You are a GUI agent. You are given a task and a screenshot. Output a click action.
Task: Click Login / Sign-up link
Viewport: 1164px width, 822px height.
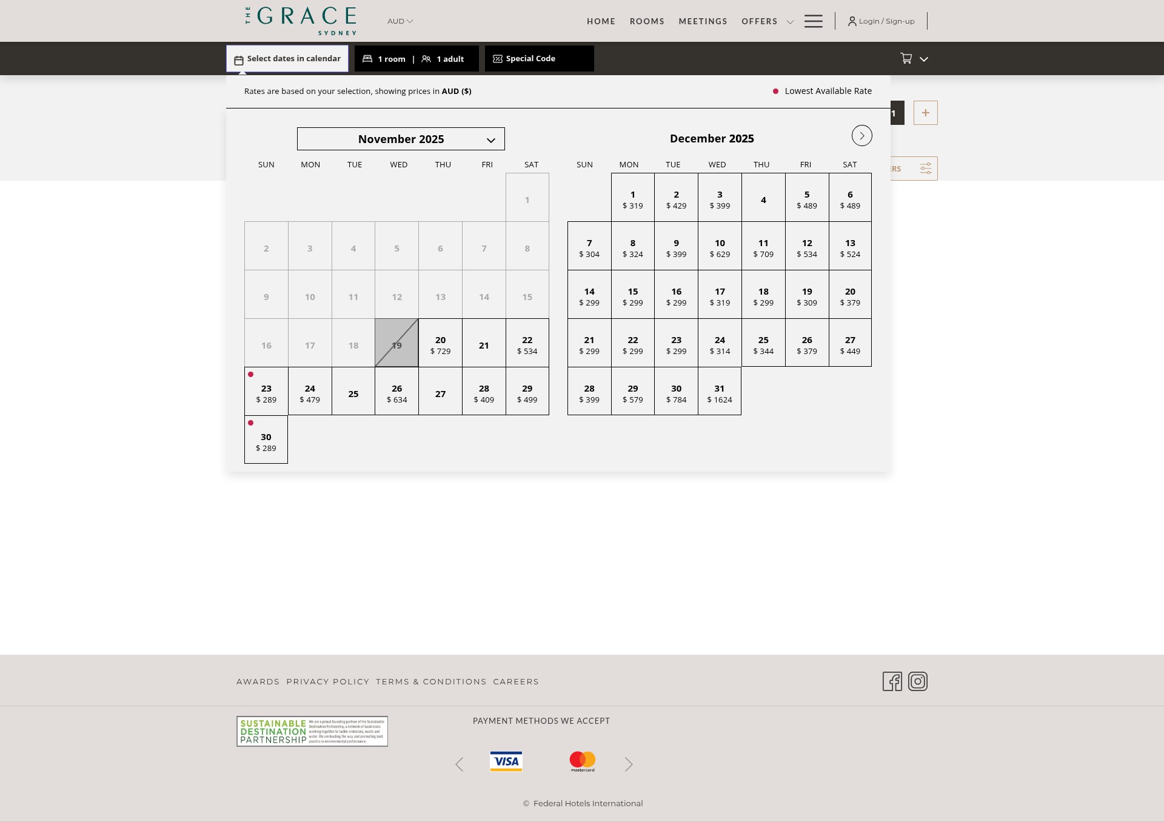point(881,21)
